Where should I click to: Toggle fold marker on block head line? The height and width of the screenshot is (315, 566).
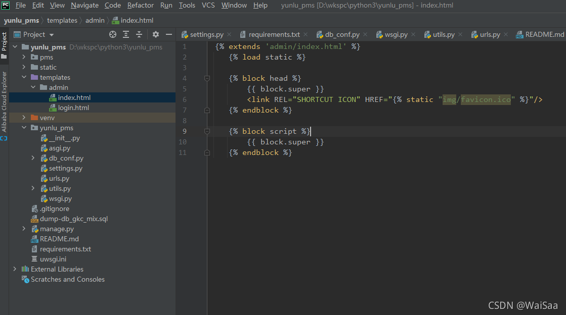point(207,78)
